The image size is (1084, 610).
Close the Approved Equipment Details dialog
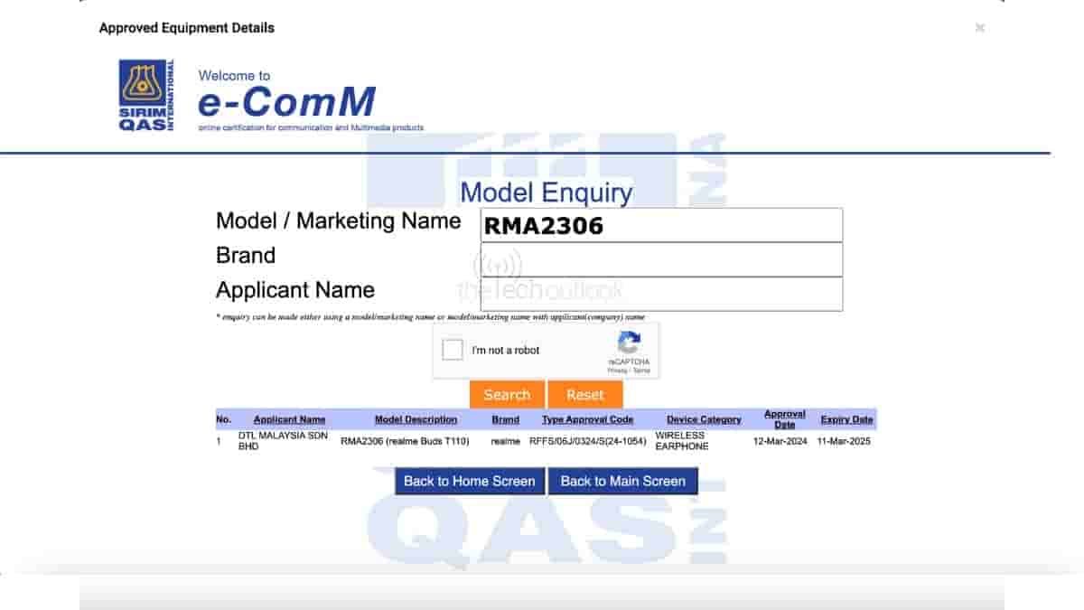pyautogui.click(x=979, y=28)
